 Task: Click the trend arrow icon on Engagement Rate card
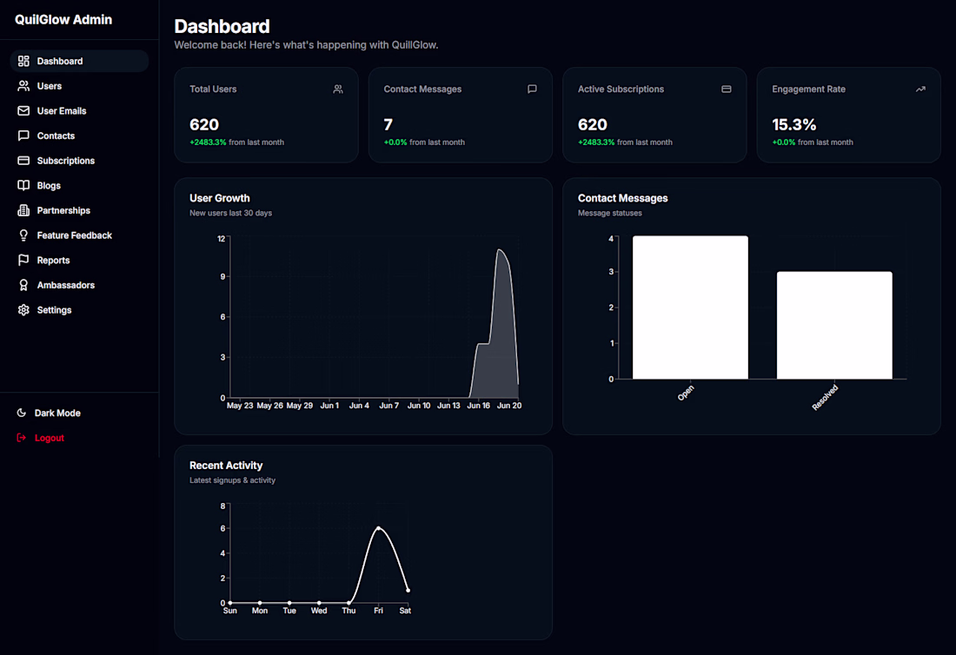tap(920, 89)
